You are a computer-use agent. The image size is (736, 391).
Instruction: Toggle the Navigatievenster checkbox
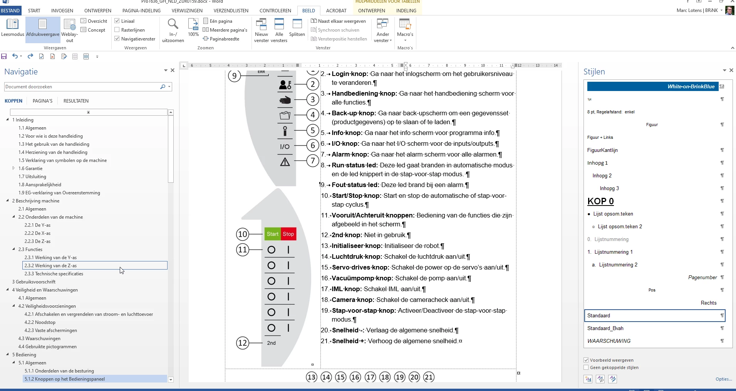point(117,39)
